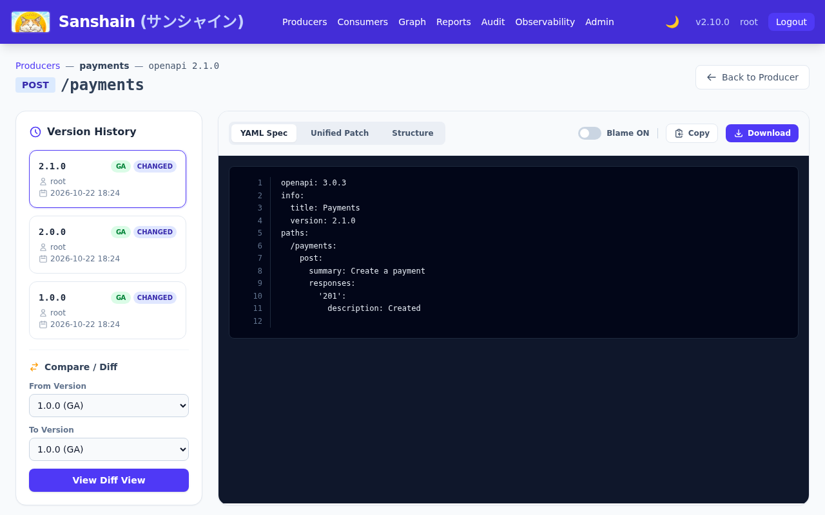Click the GA badge on version 1.0.0
The width and height of the screenshot is (825, 515).
121,297
